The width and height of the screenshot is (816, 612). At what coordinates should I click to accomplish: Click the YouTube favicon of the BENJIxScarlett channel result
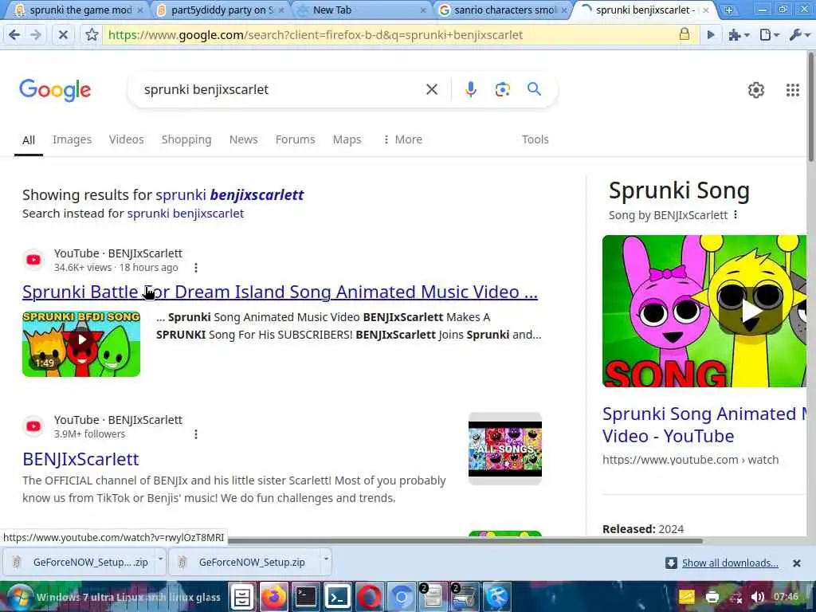point(33,426)
